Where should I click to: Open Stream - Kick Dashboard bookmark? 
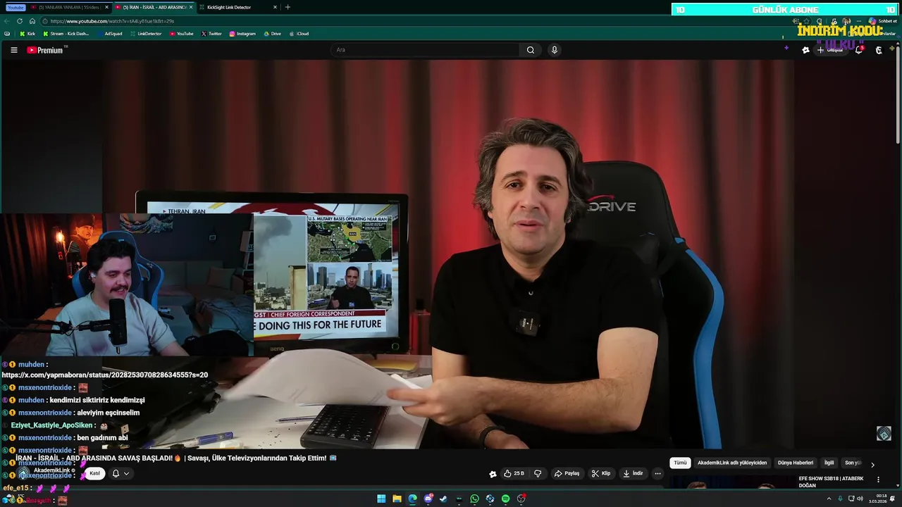point(66,34)
